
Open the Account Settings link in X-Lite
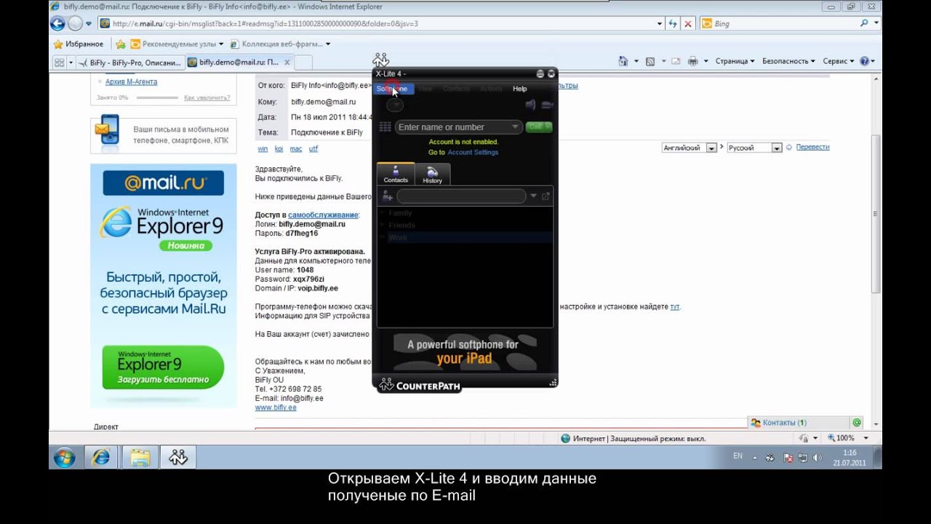pyautogui.click(x=473, y=152)
